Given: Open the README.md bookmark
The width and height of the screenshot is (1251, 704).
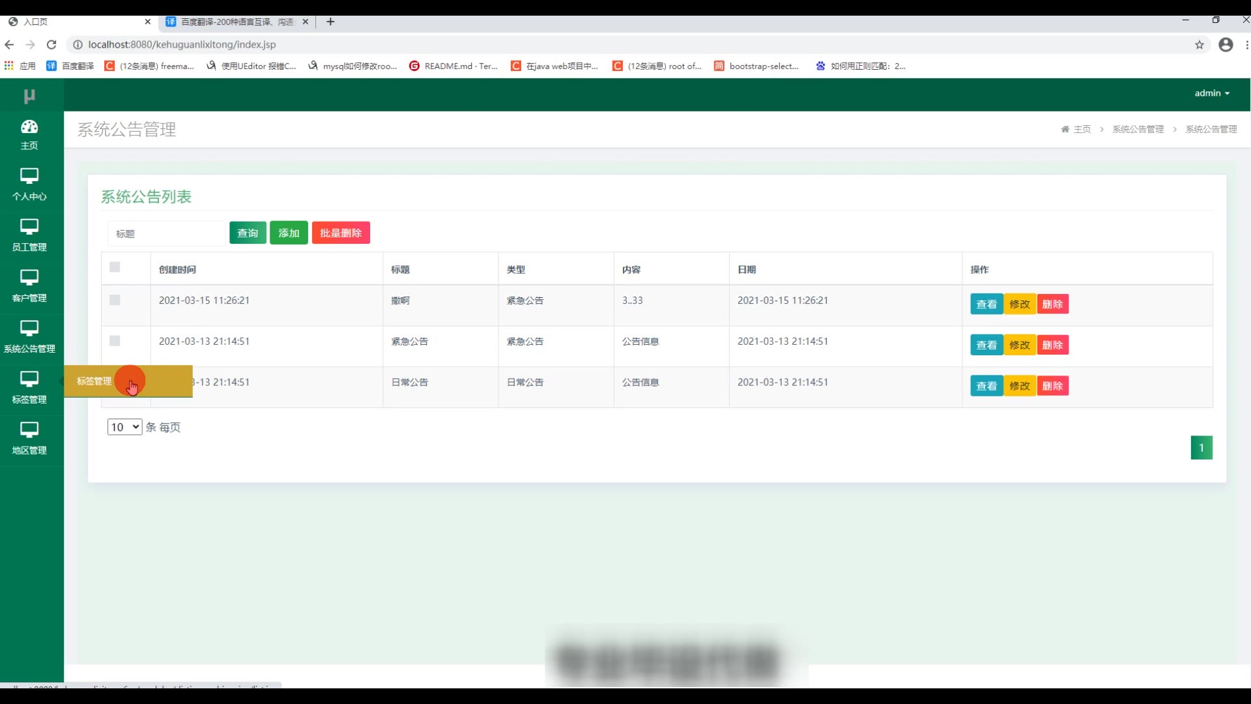Looking at the screenshot, I should pos(453,66).
